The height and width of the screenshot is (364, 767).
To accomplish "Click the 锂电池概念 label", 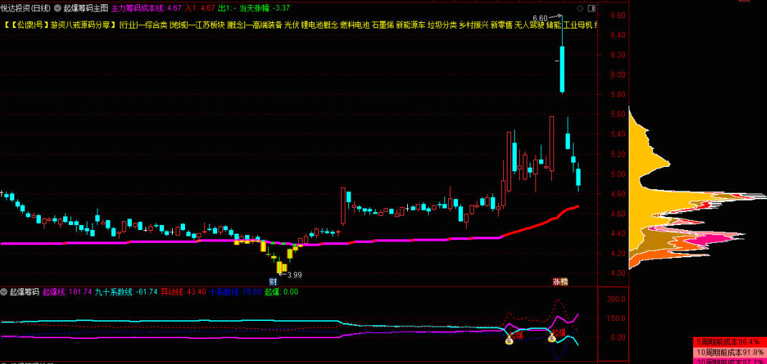I will (319, 25).
